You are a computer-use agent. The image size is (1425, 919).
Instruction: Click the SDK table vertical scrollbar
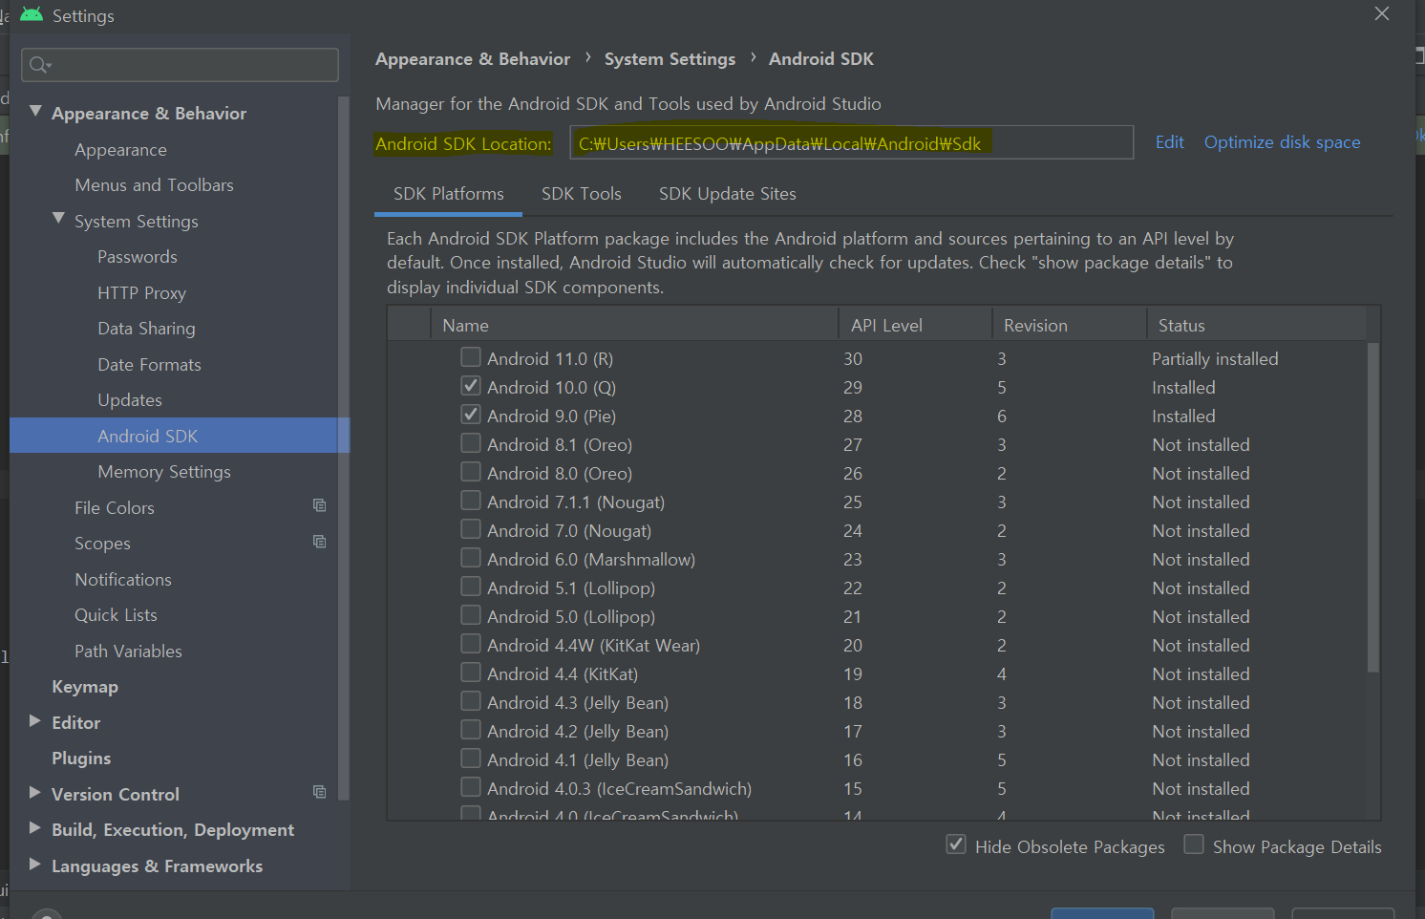1373,506
